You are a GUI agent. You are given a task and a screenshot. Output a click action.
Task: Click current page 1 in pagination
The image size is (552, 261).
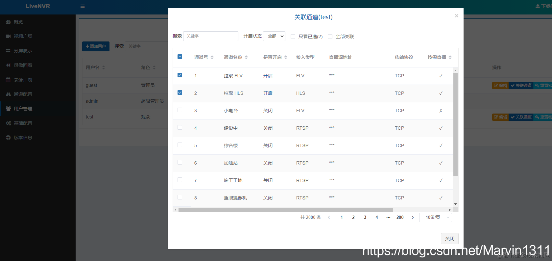(x=342, y=217)
